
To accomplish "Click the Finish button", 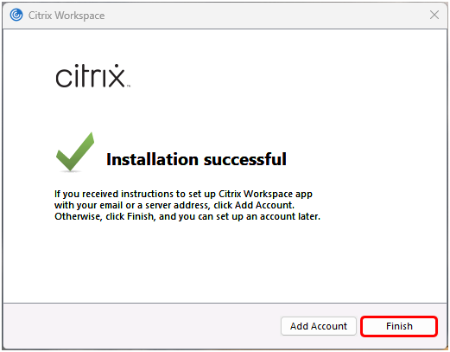I will (x=399, y=326).
